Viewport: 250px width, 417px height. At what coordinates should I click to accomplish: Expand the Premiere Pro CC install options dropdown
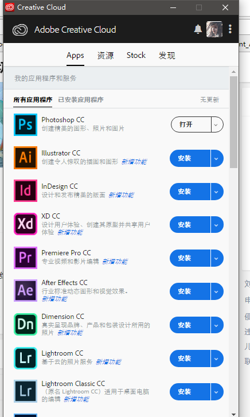click(217, 258)
